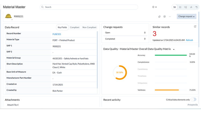Focus the Search input field
The image size is (201, 113).
pos(89,7)
